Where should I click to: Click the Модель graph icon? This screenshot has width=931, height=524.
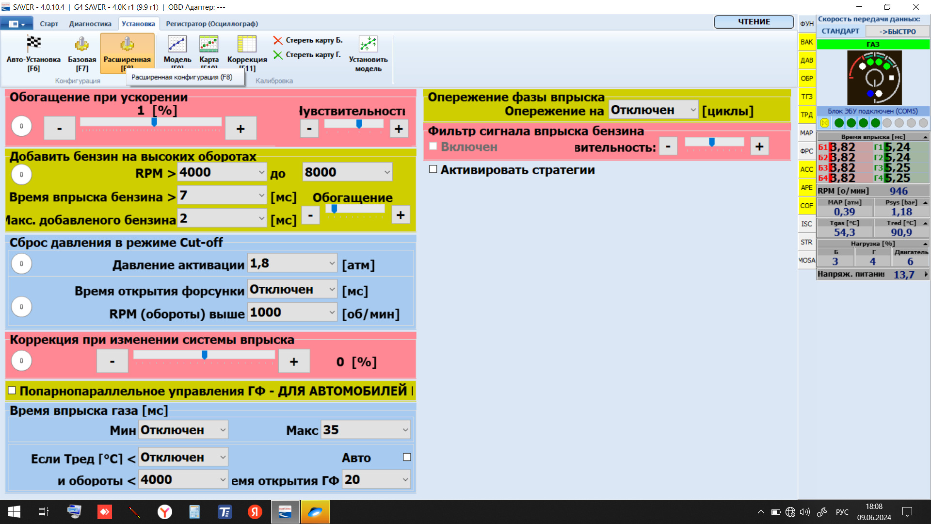pos(177,44)
